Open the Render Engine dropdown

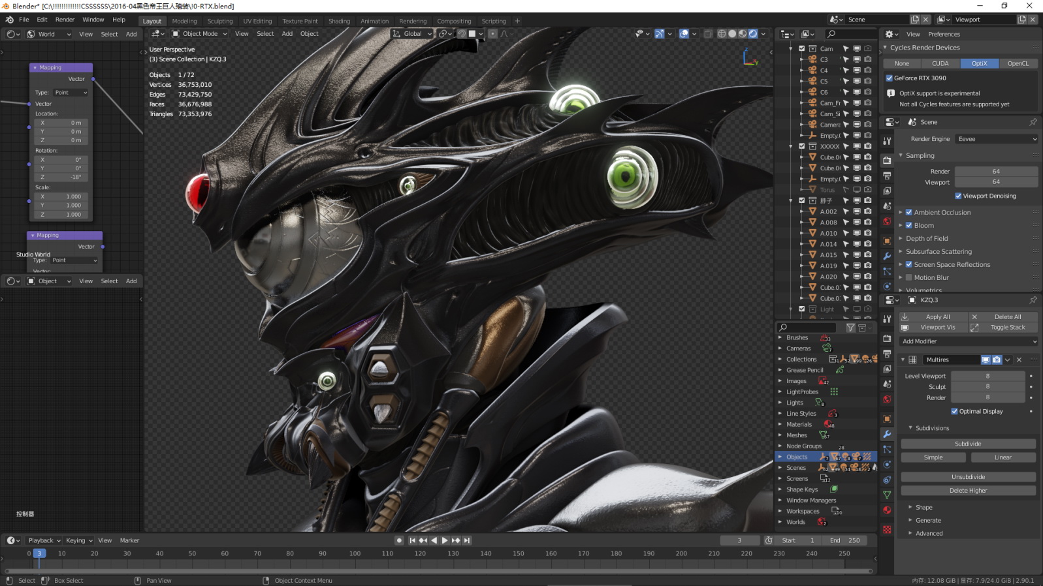click(996, 139)
